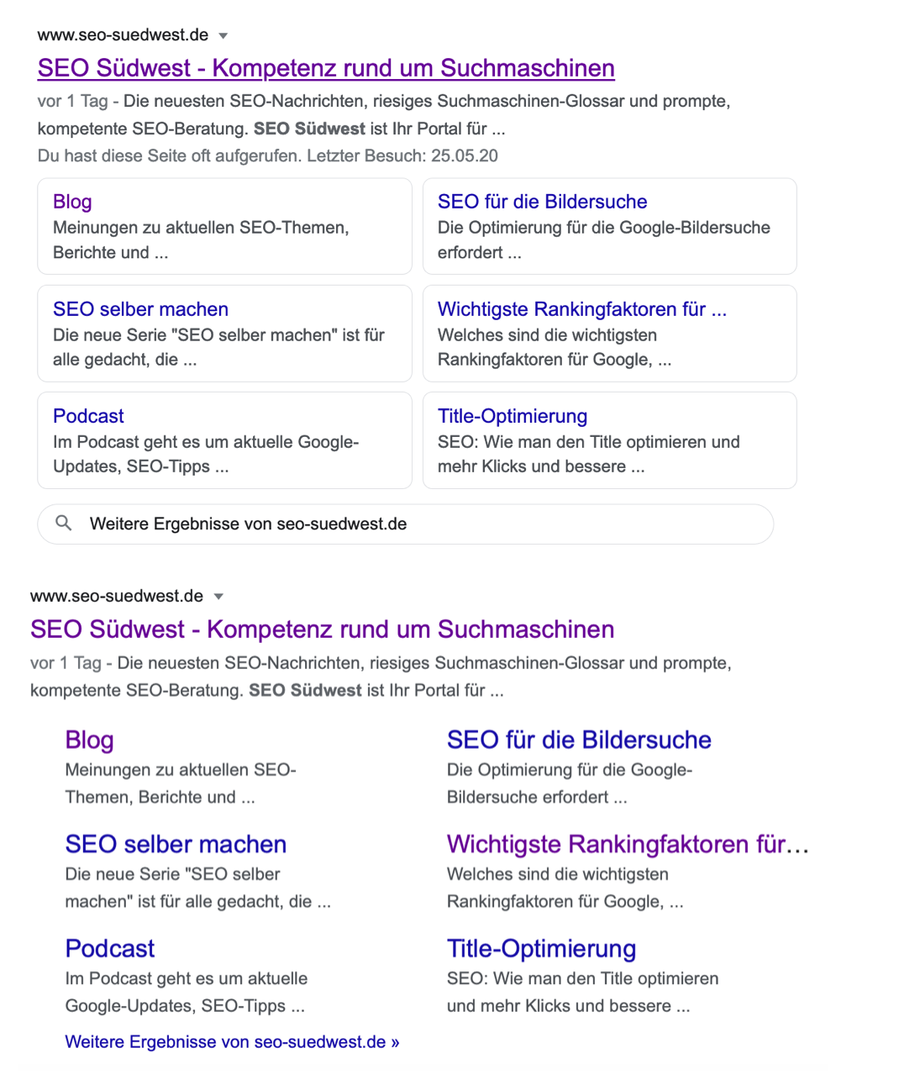Open the dropdown arrow beside the top www.seo-suedwest.de URL
This screenshot has width=899, height=1079.
(x=223, y=35)
